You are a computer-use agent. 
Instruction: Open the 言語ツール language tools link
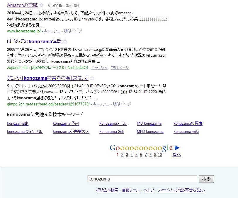tap(131, 190)
